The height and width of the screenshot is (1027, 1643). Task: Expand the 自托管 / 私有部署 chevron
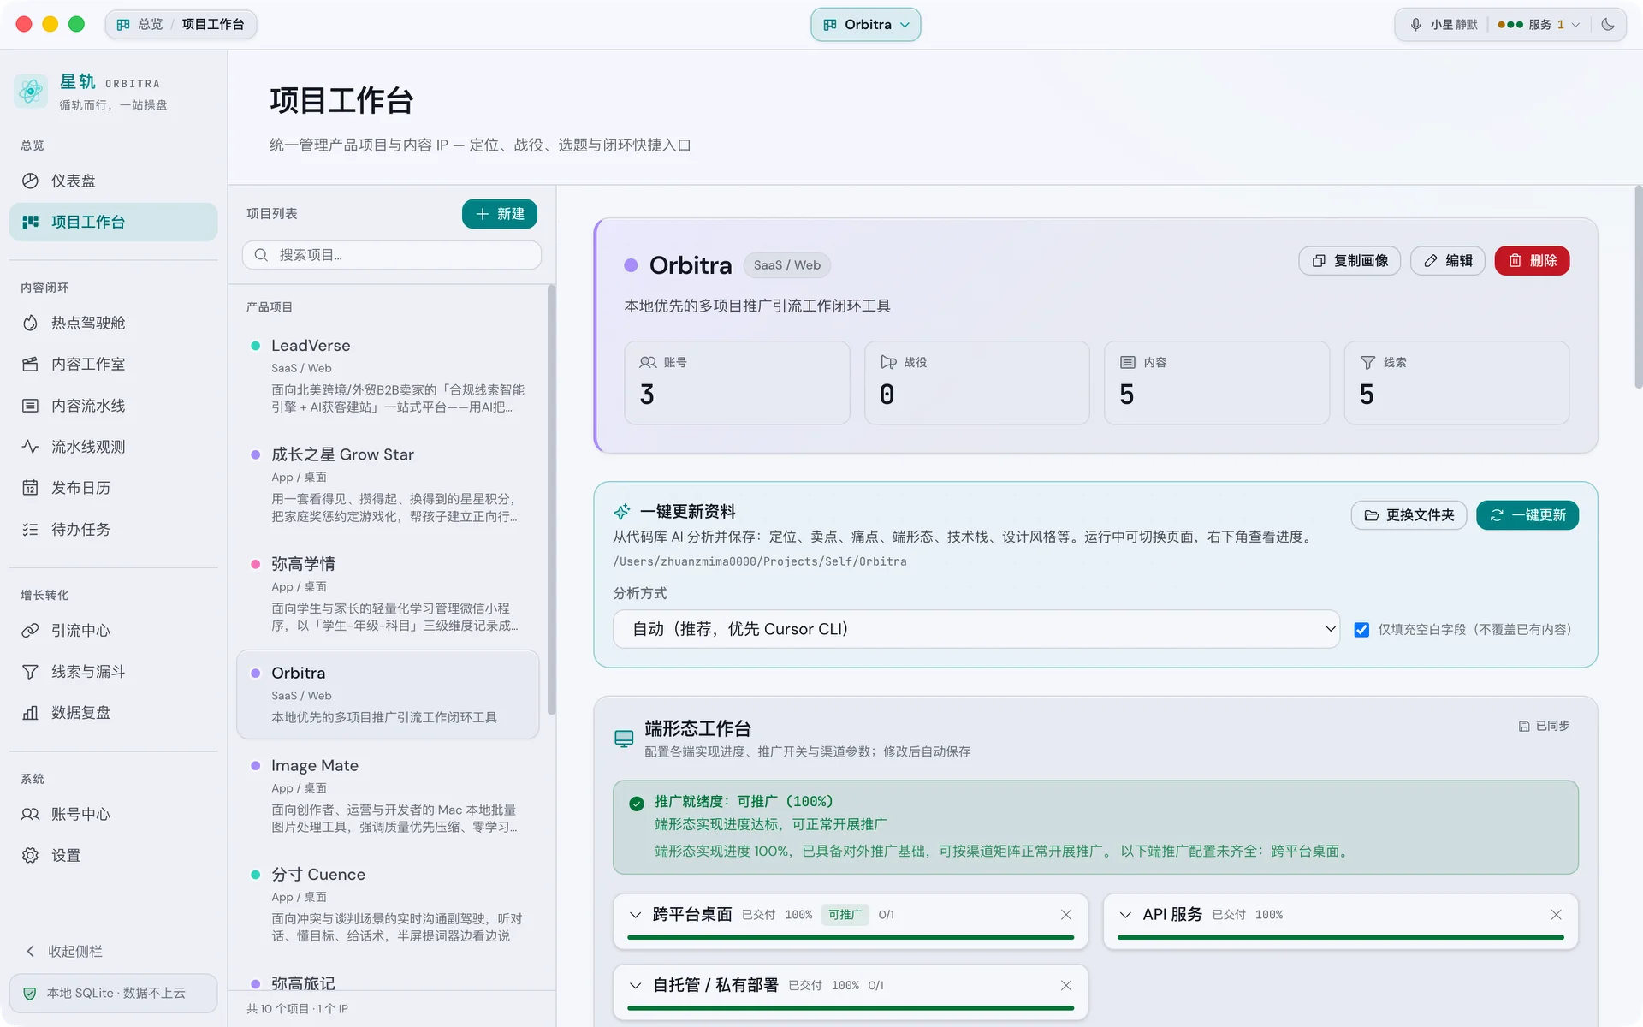click(x=635, y=986)
